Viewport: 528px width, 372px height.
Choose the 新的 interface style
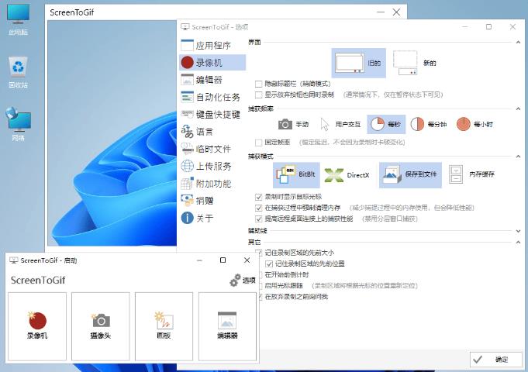(x=415, y=63)
